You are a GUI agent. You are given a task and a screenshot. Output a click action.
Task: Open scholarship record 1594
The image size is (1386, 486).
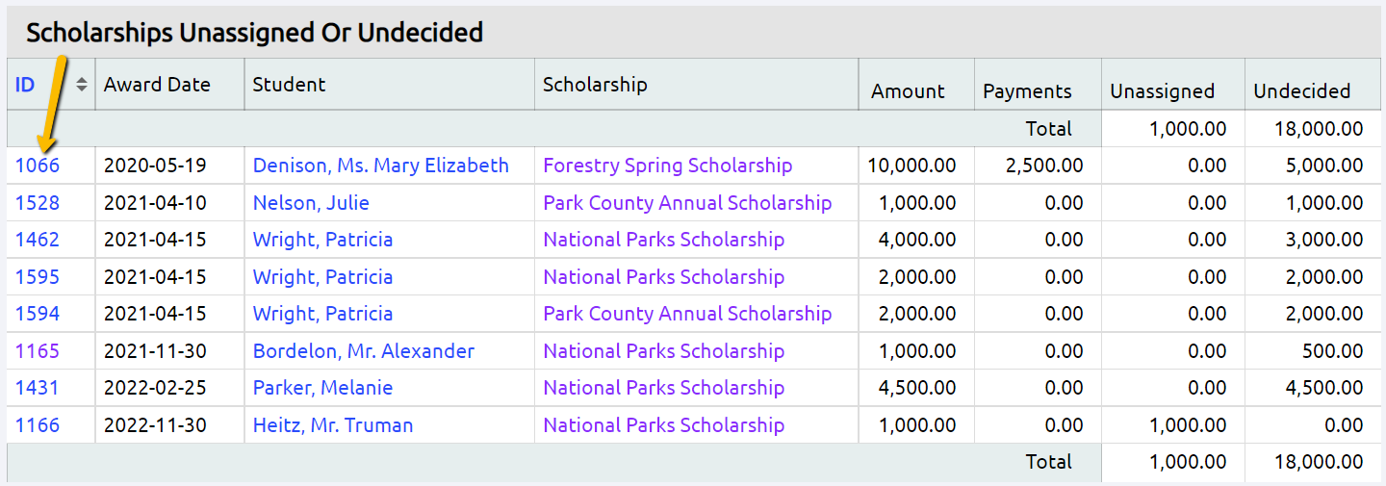(38, 314)
